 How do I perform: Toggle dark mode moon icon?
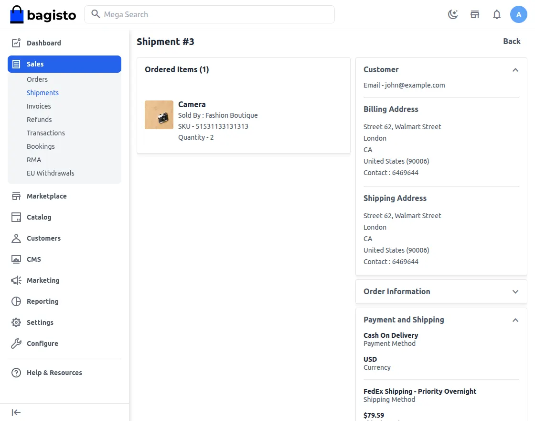(453, 14)
